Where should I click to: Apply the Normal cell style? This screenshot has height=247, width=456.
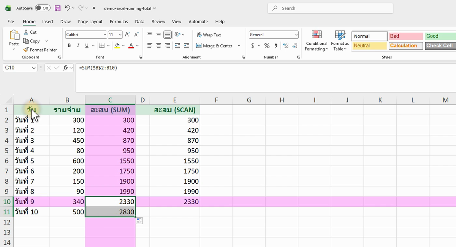point(369,36)
